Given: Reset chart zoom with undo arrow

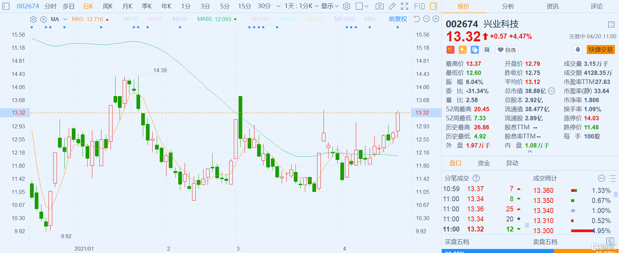Looking at the screenshot, I should click(x=416, y=19).
